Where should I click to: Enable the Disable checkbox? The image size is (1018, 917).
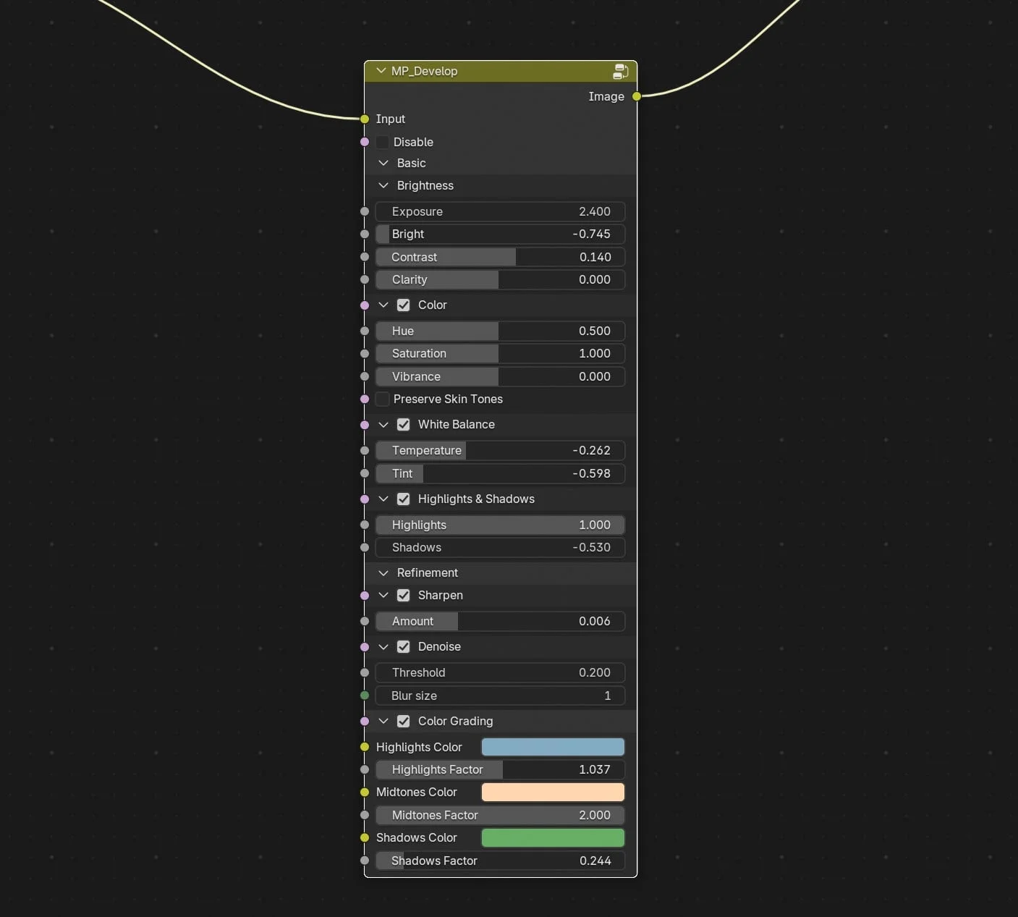pyautogui.click(x=382, y=142)
